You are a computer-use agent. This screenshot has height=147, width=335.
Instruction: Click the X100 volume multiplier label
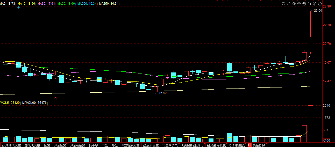[326, 141]
